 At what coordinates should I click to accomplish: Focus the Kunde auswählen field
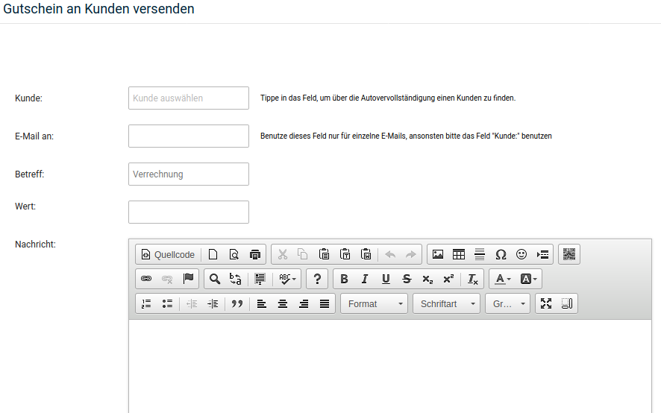pyautogui.click(x=189, y=98)
